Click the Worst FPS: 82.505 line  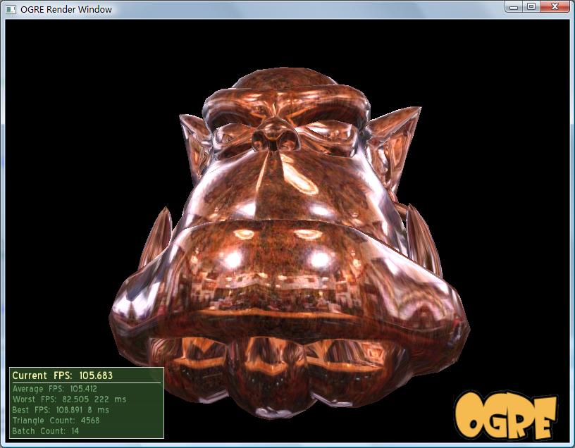click(x=69, y=399)
